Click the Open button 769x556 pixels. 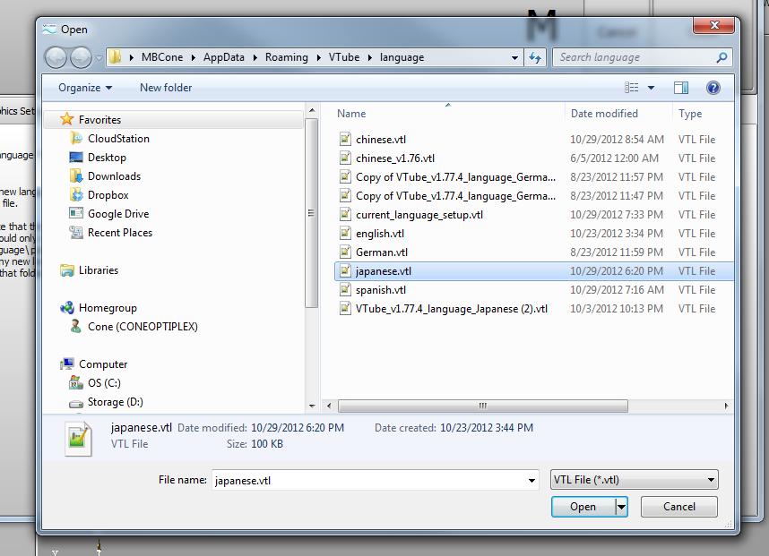pyautogui.click(x=583, y=507)
